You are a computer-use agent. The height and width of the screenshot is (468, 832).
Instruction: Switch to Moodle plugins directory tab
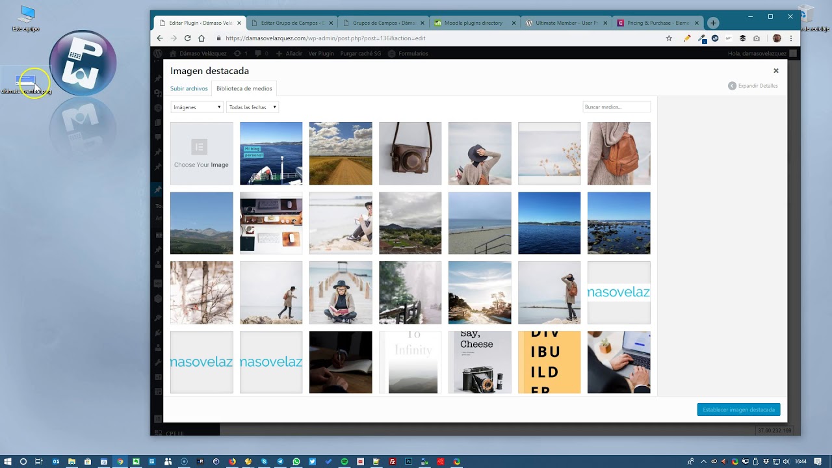[x=475, y=23]
